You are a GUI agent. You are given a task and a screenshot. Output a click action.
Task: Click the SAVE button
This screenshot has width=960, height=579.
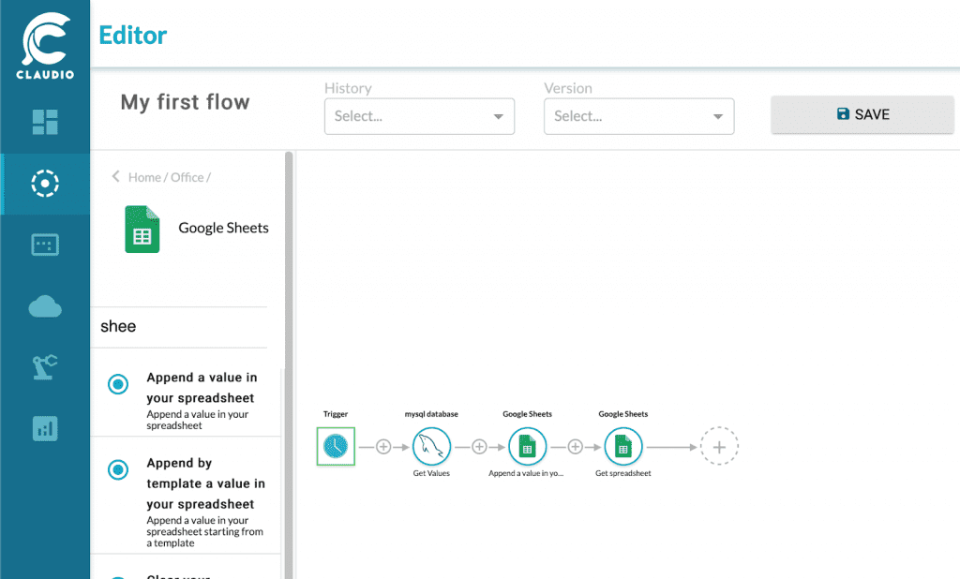862,114
